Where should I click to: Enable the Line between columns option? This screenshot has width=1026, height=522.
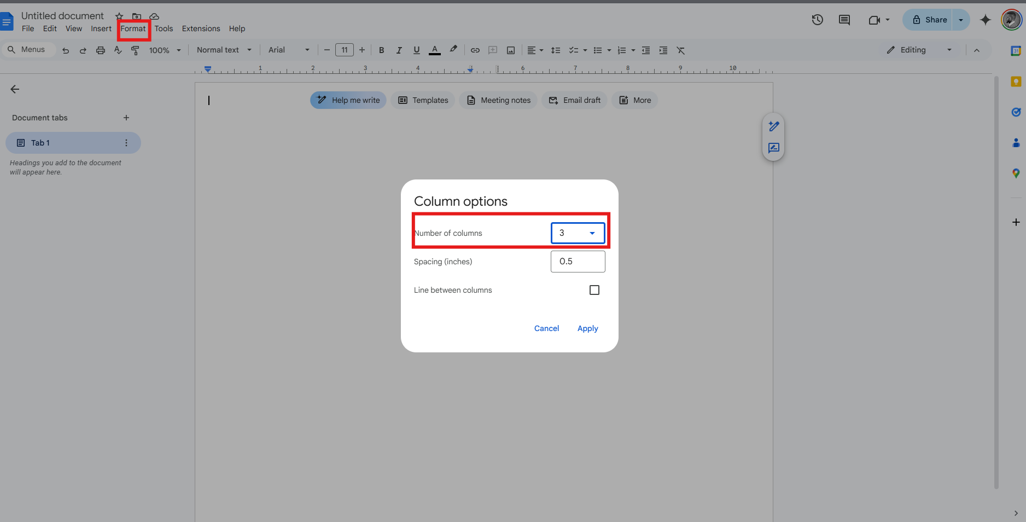click(594, 289)
